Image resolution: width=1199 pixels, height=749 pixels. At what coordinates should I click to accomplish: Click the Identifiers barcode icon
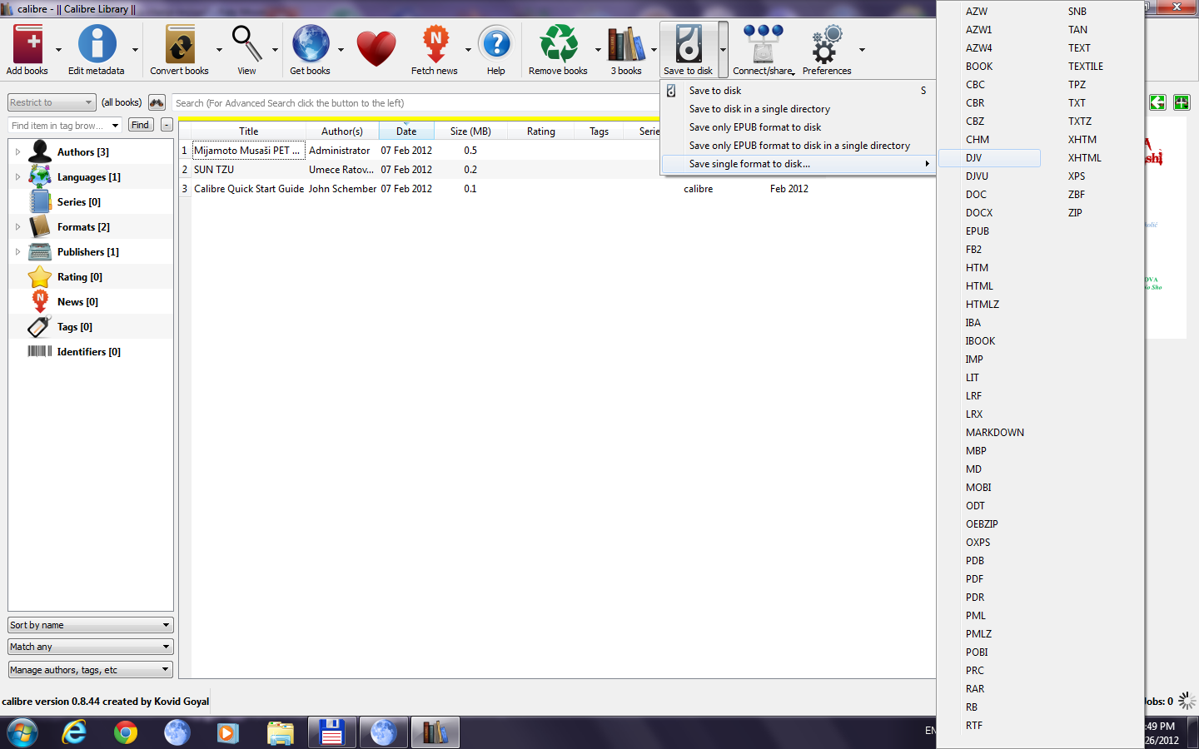40,351
